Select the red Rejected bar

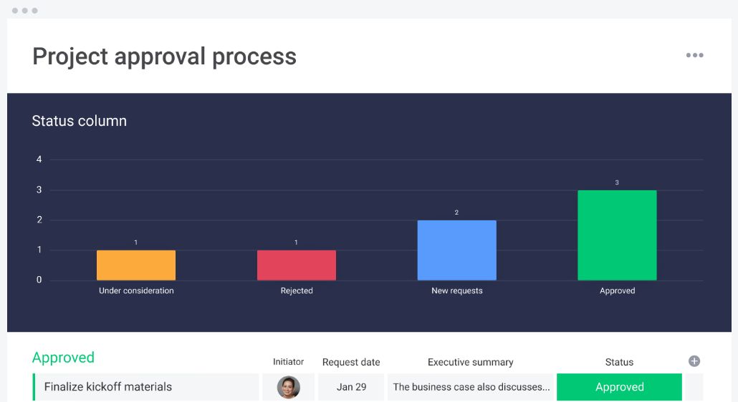tap(297, 265)
